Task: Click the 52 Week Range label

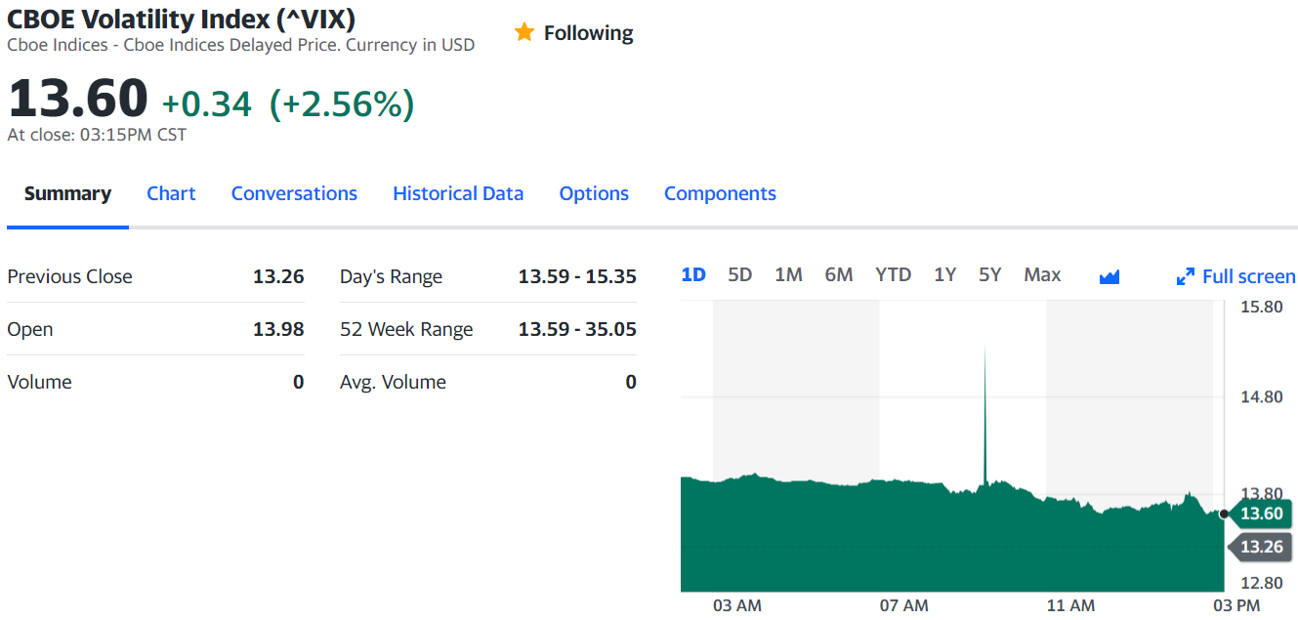Action: (406, 329)
